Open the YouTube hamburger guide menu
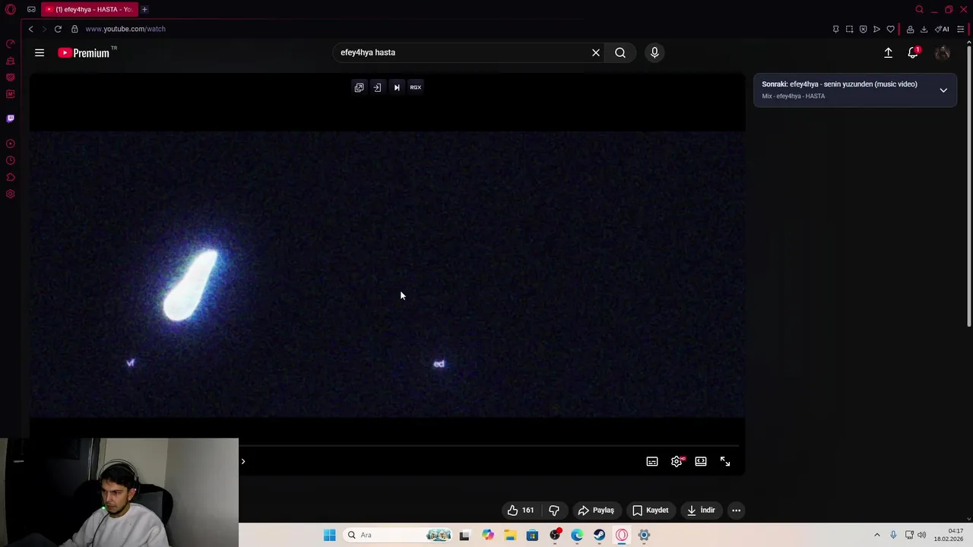The height and width of the screenshot is (547, 973). 40,52
